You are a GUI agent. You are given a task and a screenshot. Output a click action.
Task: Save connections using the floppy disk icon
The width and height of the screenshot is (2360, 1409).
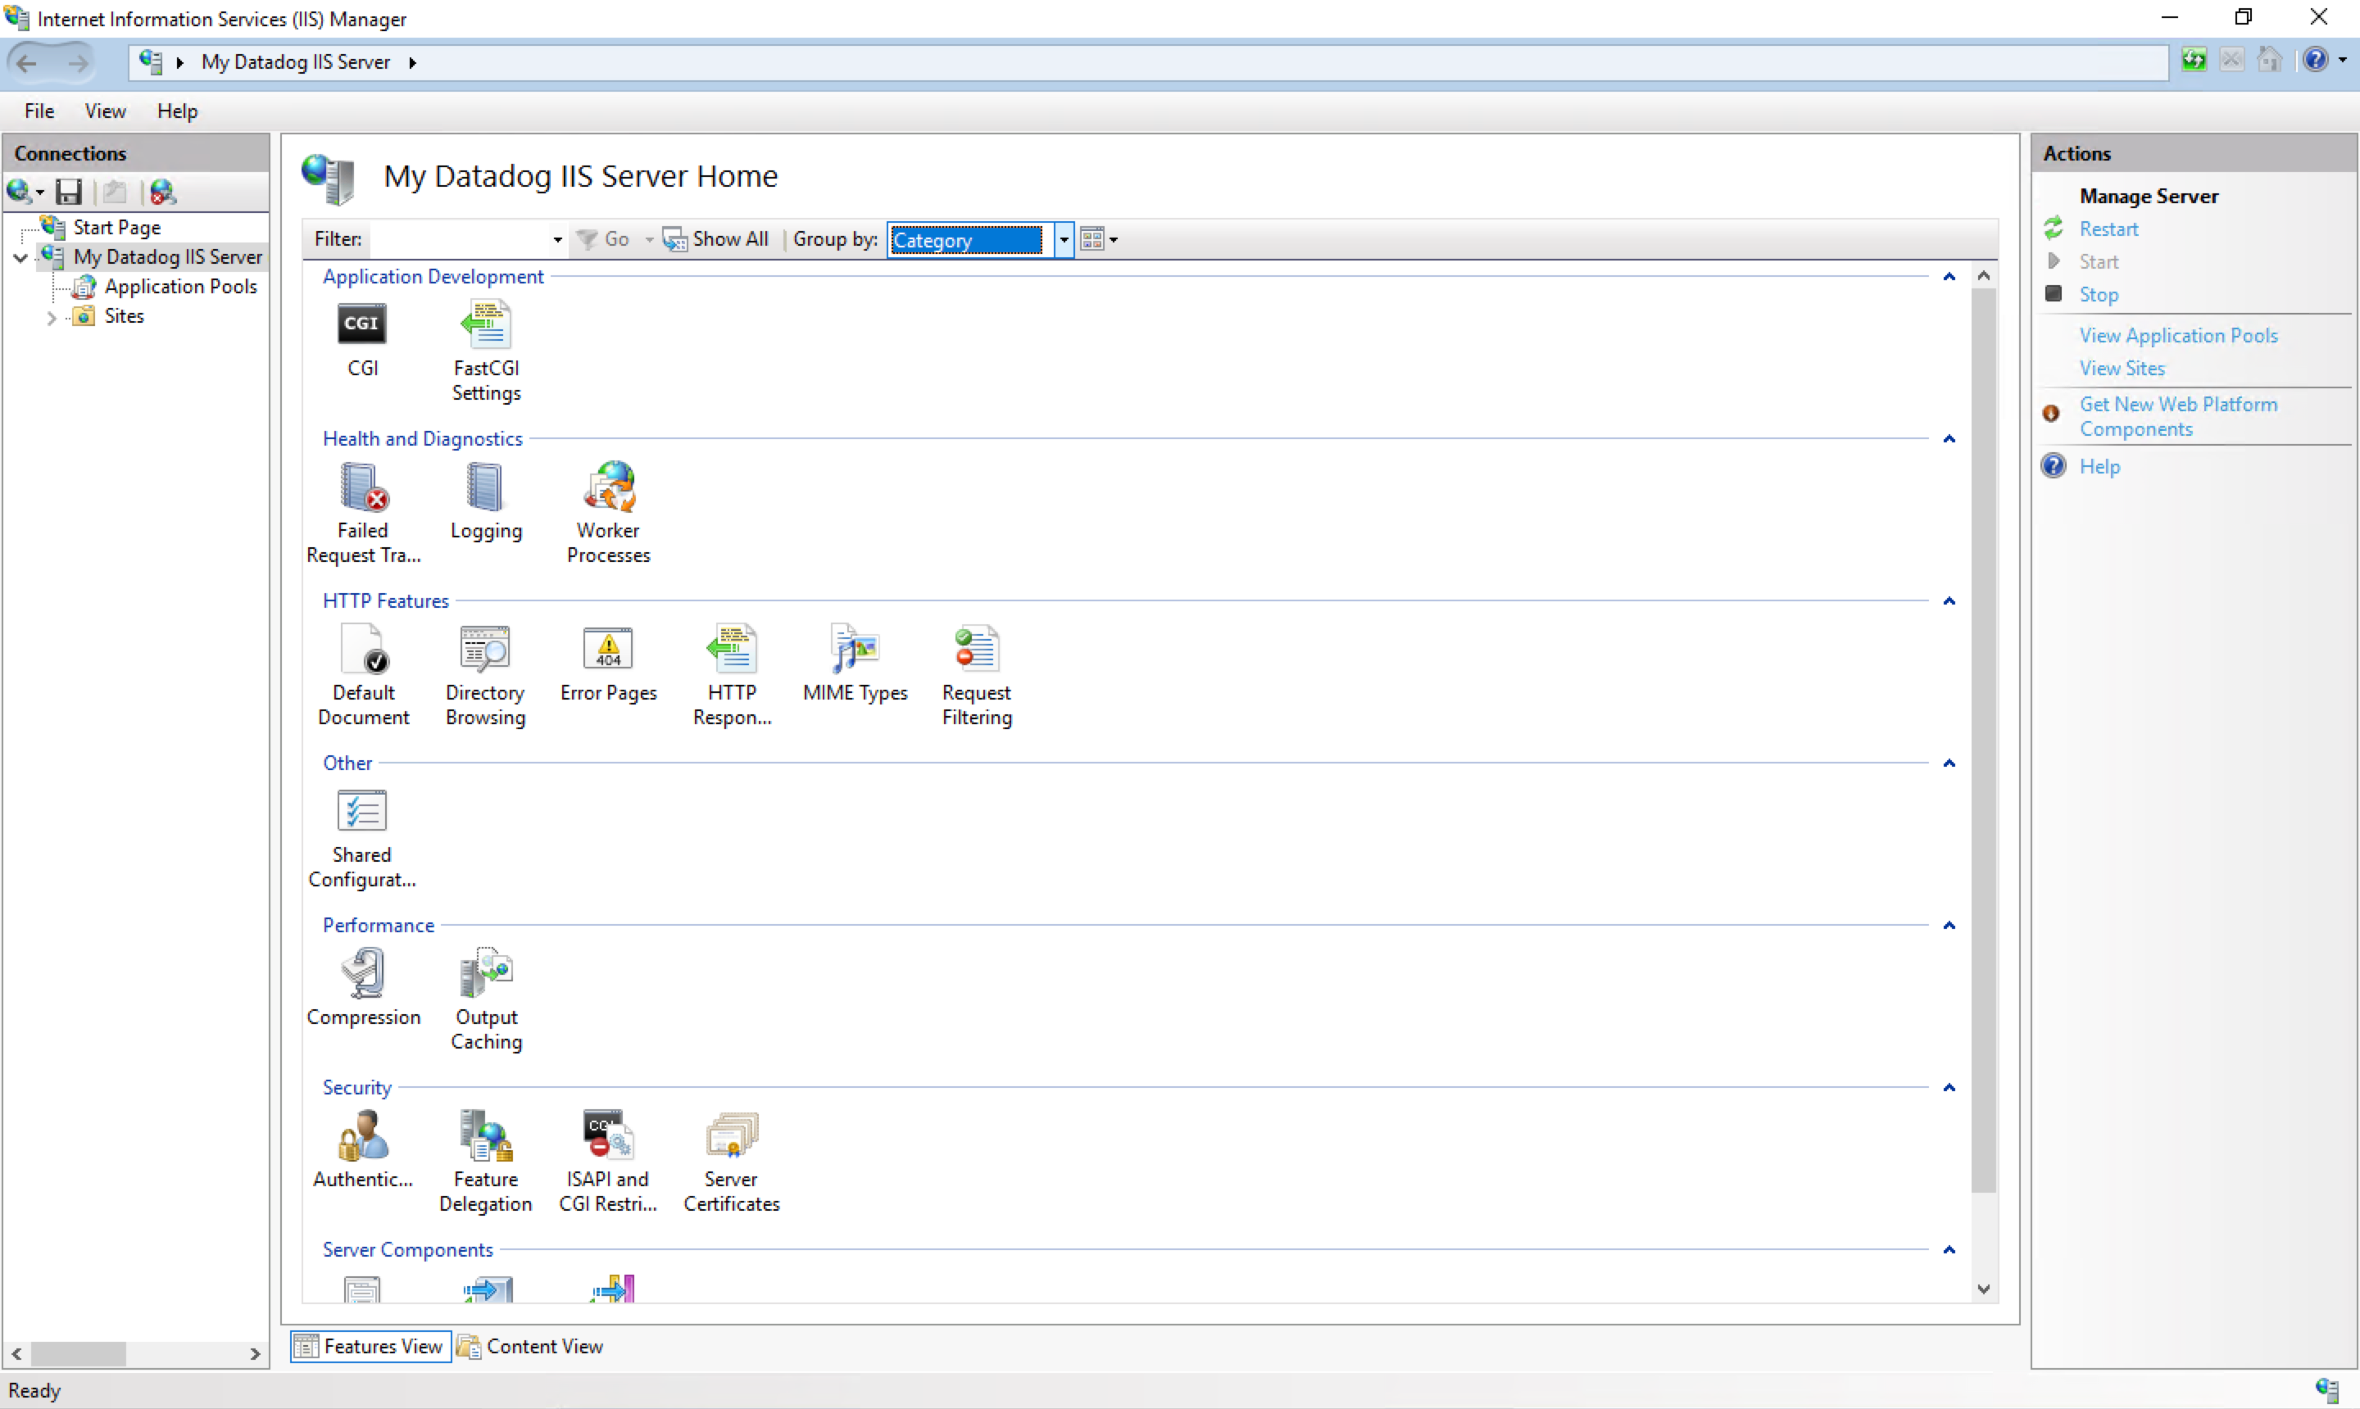click(x=68, y=191)
